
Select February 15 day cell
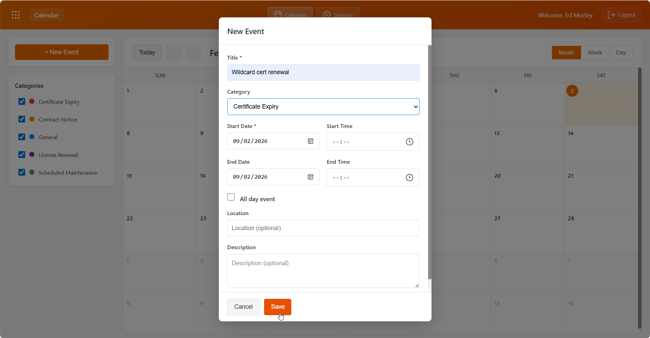pos(160,189)
